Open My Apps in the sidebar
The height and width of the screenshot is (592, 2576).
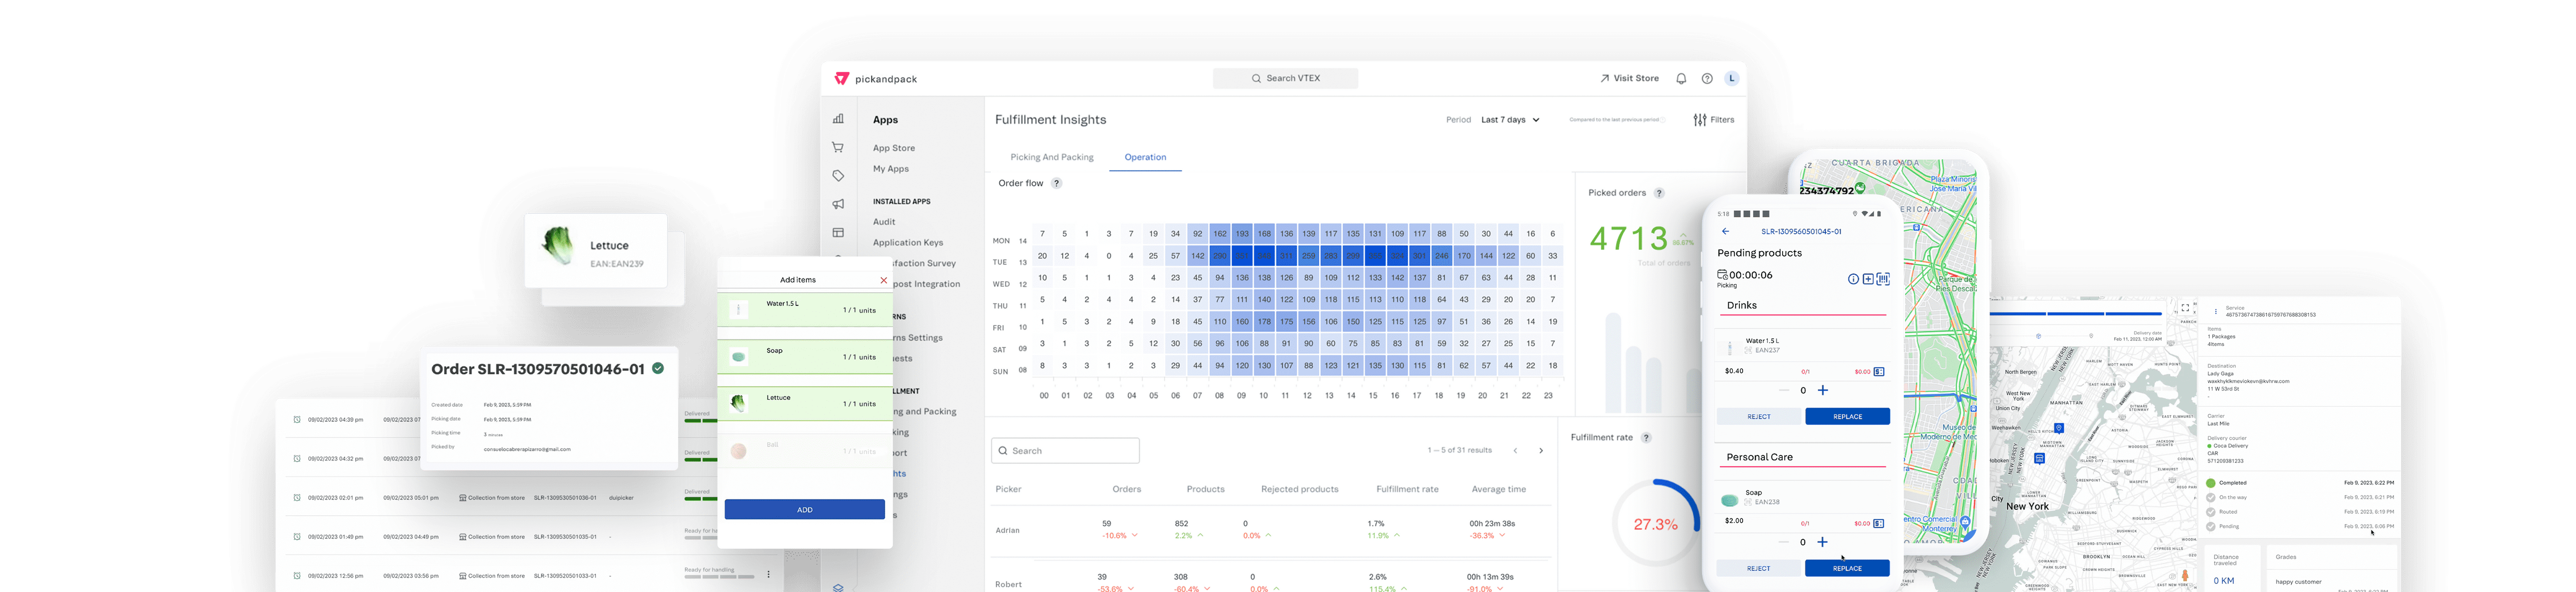click(x=891, y=170)
